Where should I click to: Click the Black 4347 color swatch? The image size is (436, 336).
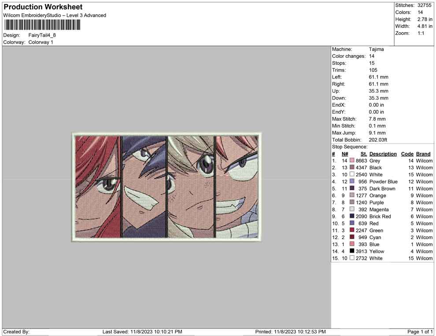[352, 167]
